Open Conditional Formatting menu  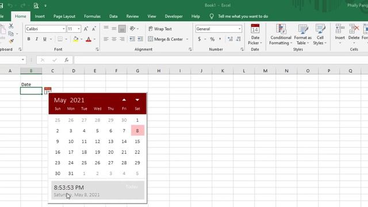tap(281, 34)
